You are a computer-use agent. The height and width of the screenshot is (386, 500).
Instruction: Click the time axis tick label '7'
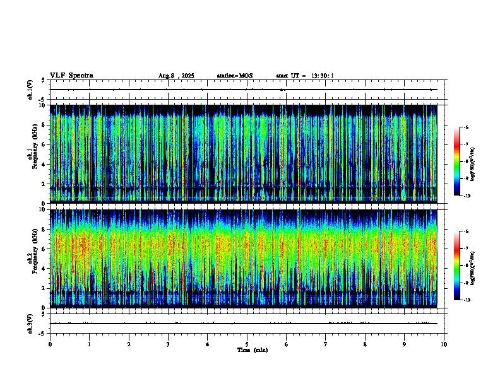click(326, 344)
